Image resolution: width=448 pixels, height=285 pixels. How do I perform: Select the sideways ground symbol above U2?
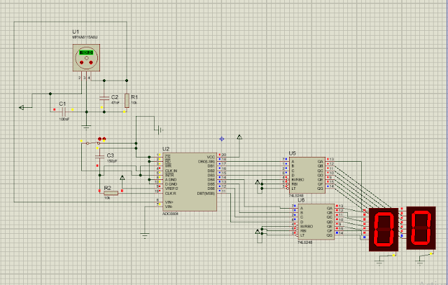tap(160, 130)
